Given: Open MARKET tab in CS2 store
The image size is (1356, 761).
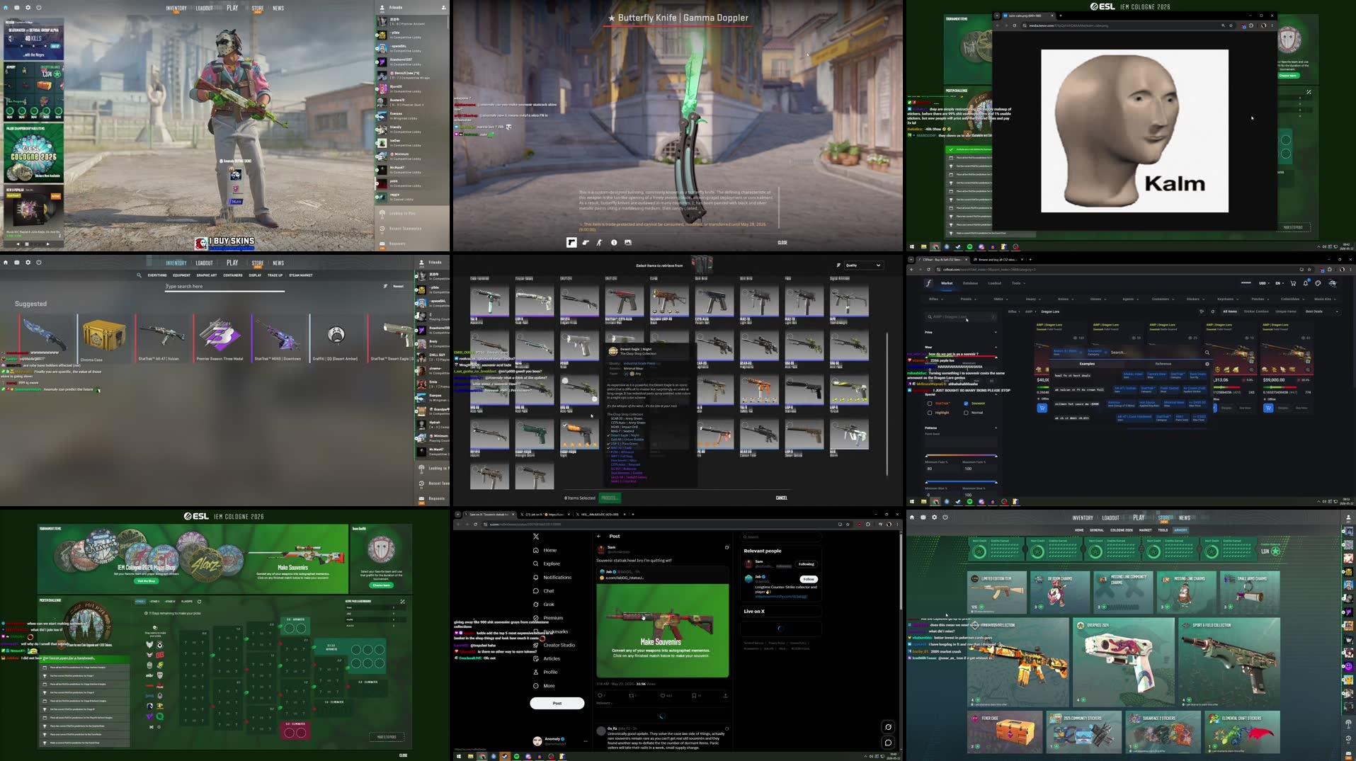Looking at the screenshot, I should (1145, 530).
